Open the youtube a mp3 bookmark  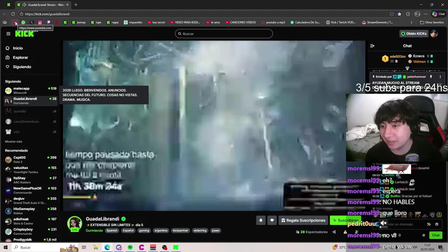pos(273,22)
